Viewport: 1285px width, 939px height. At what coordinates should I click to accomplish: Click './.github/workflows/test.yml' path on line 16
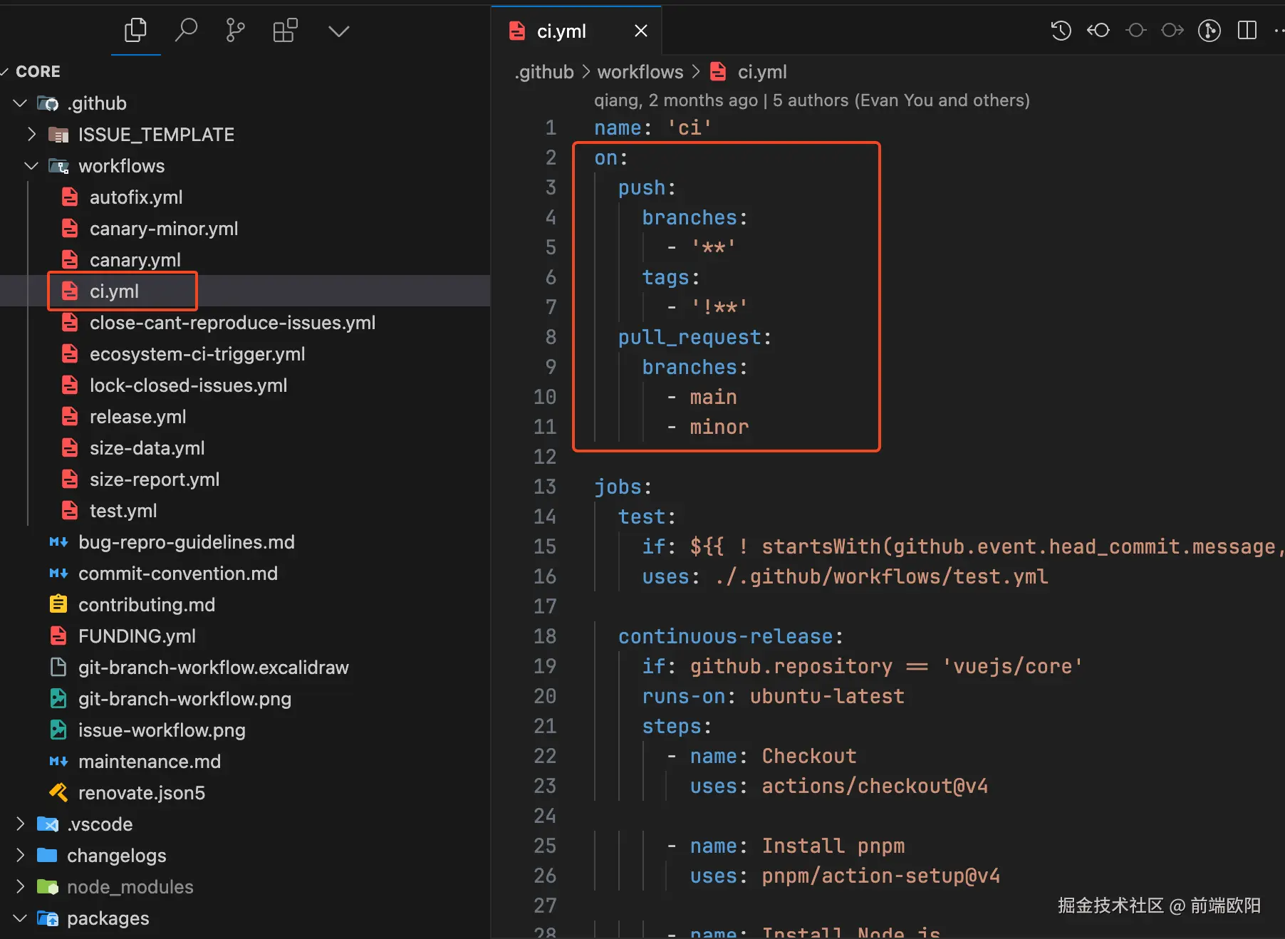point(881,576)
